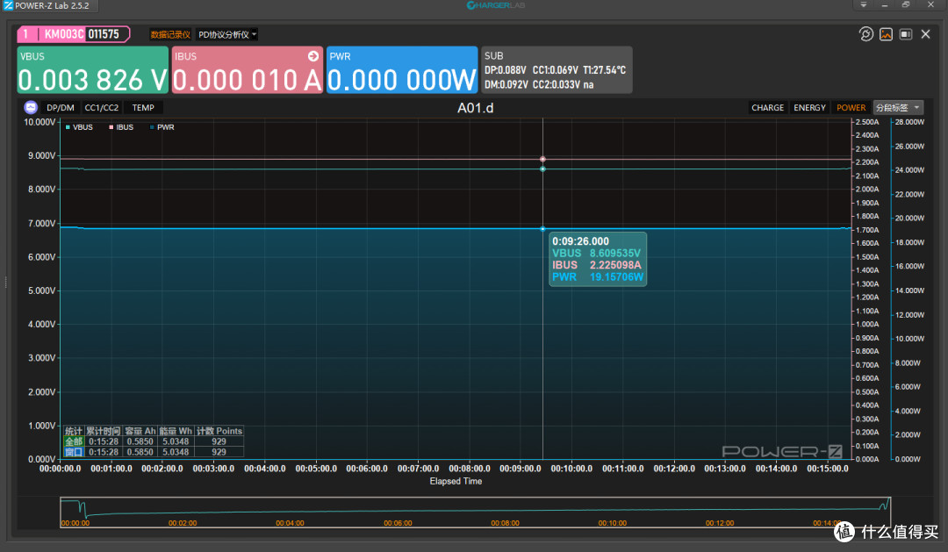Click the VBUS legend entry in the chart

[x=79, y=127]
